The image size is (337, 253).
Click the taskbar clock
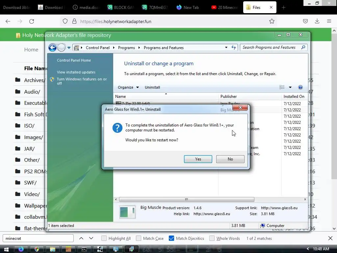(321, 249)
